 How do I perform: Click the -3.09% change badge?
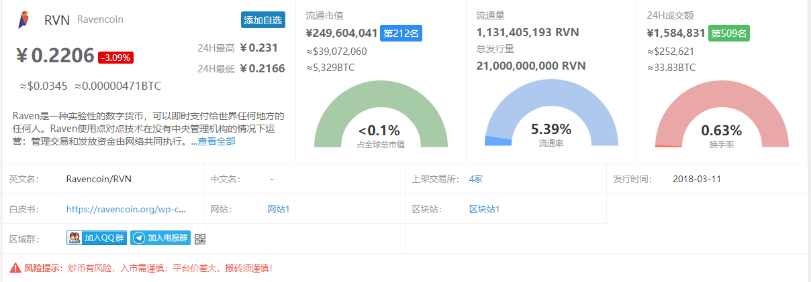coord(116,58)
